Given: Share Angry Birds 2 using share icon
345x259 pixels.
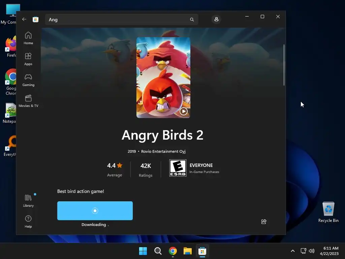Looking at the screenshot, I should click(264, 222).
